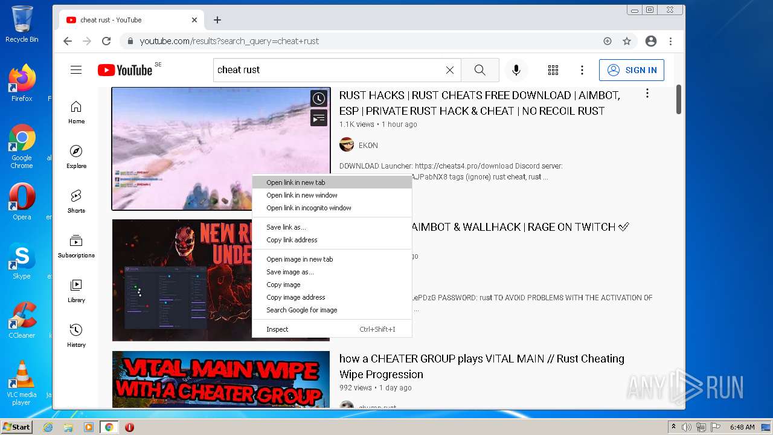
Task: Click the NEW RUST undetected video thumbnail
Action: [182, 280]
